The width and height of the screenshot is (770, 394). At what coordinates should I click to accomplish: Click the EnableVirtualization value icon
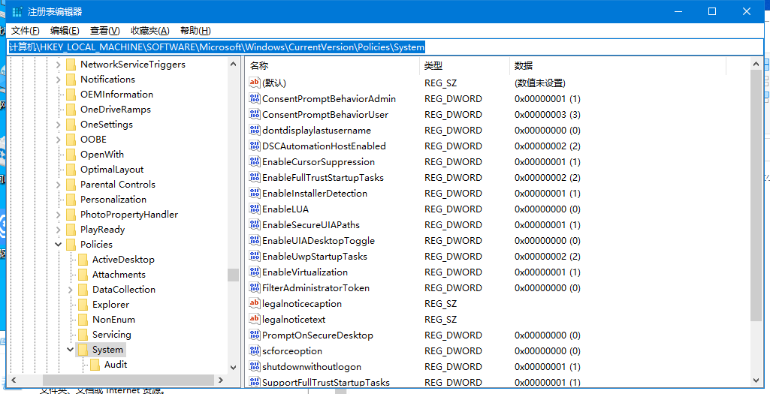tap(255, 272)
